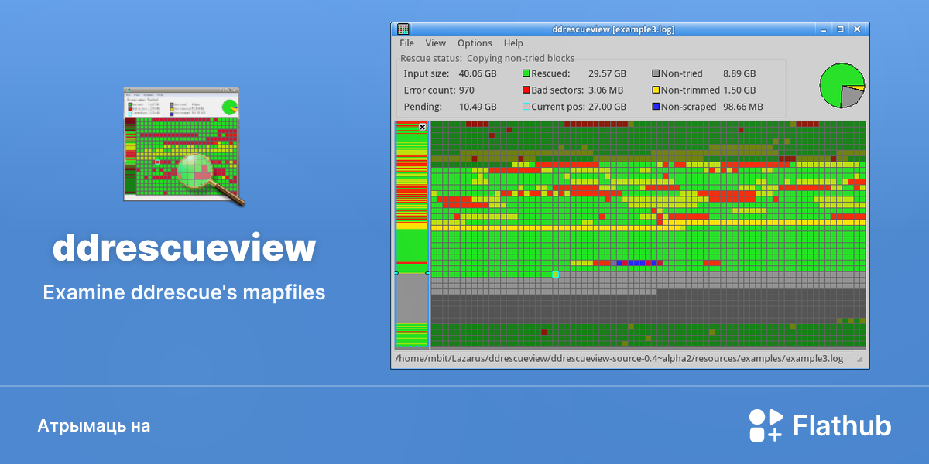Click the Rescue status text Copying non-tried blocks
929x464 pixels.
click(521, 58)
